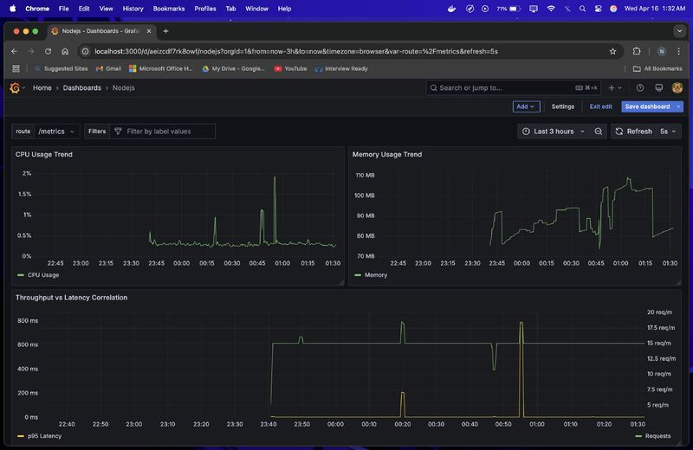
Task: Open the 5s refresh interval dropdown
Action: point(669,132)
